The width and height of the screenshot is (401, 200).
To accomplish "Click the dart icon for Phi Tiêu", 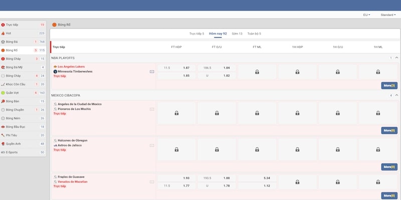I will click(x=3, y=135).
